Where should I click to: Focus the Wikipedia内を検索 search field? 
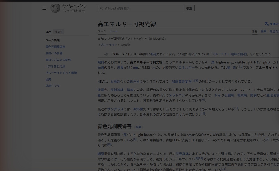coord(141,8)
